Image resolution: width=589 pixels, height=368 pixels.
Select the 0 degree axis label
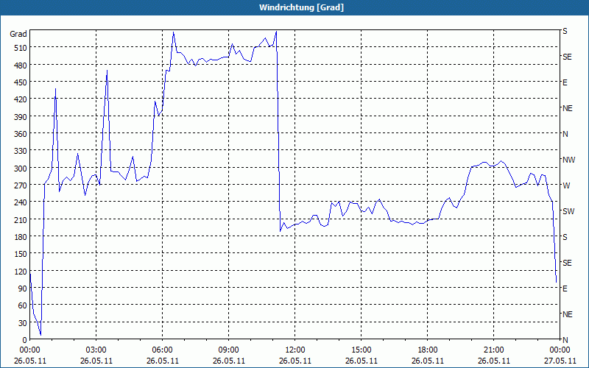(x=25, y=340)
